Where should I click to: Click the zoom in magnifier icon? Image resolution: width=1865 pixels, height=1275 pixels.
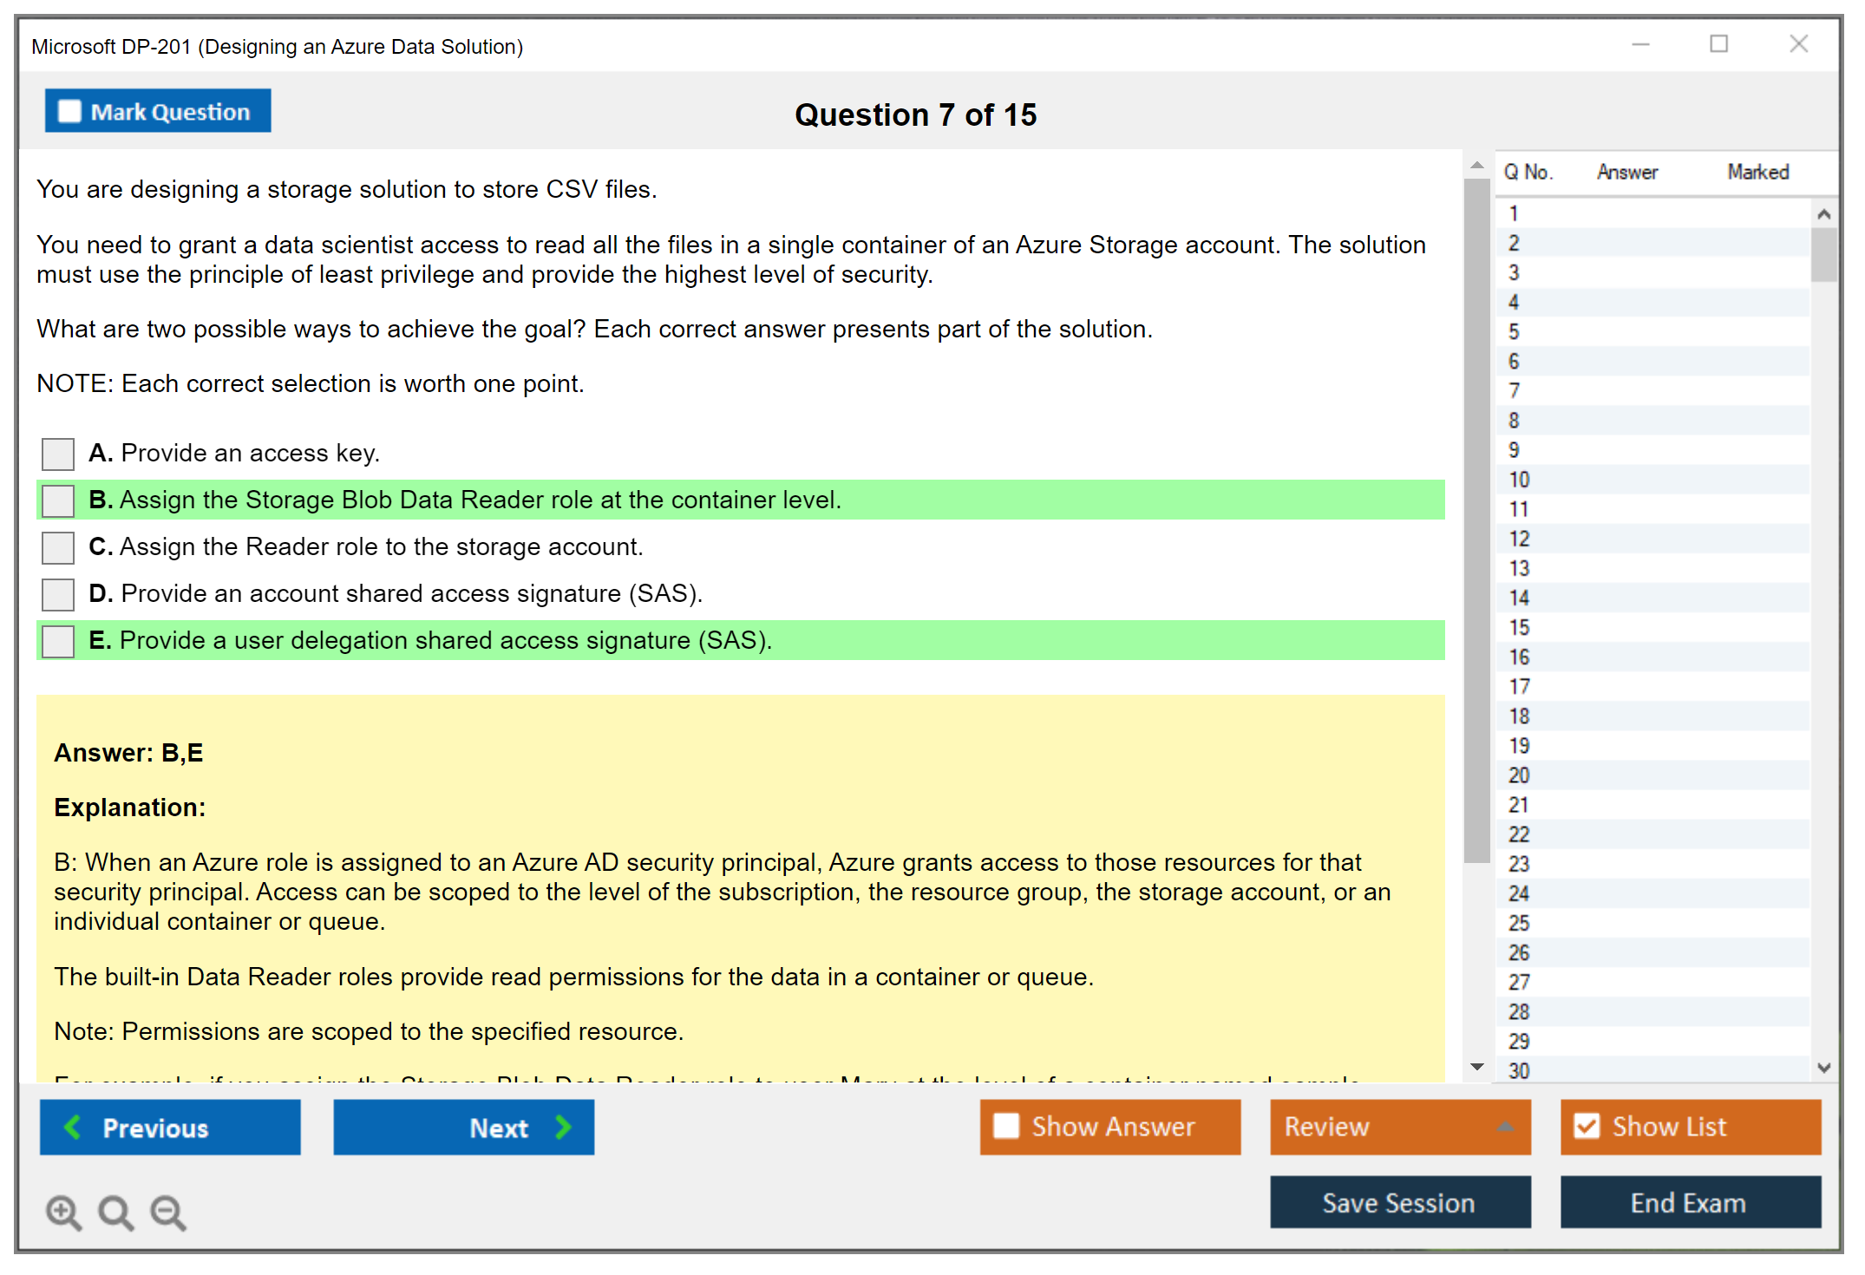[x=63, y=1212]
